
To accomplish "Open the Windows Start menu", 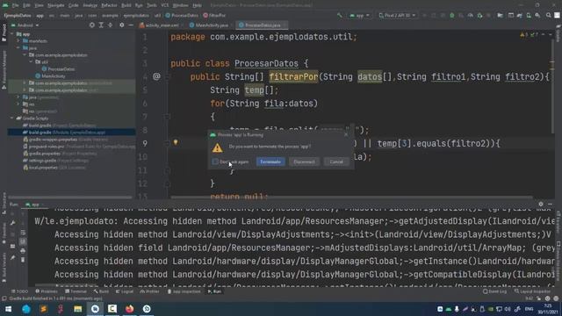I will coord(8,309).
